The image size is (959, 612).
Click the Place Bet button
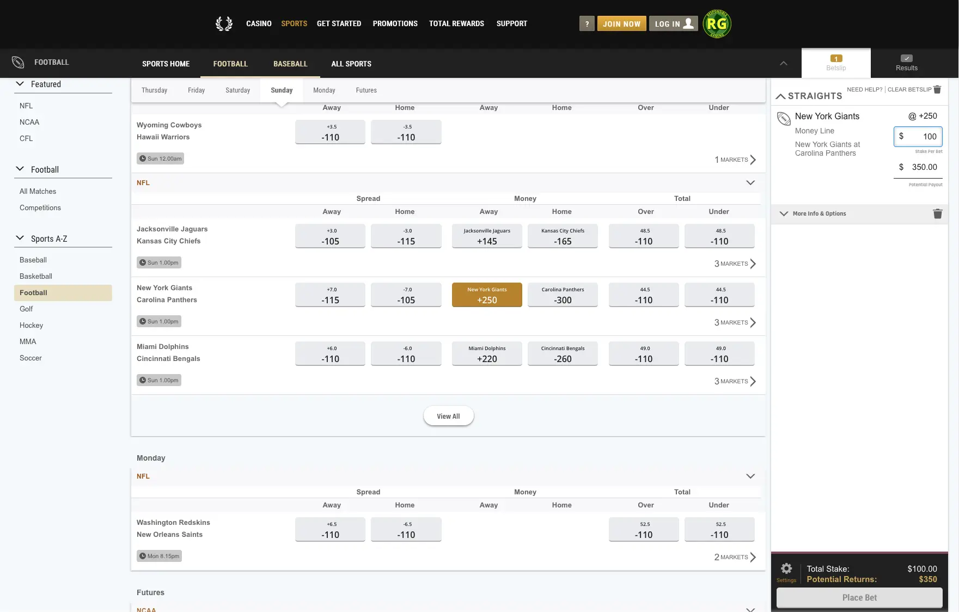pos(859,597)
